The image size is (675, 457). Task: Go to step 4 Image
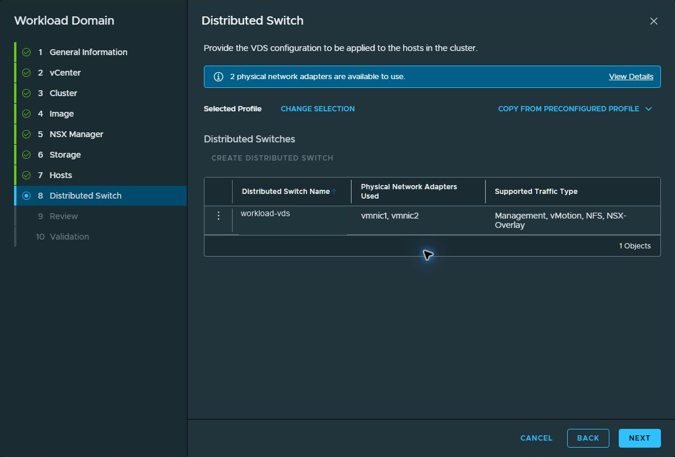click(x=101, y=114)
